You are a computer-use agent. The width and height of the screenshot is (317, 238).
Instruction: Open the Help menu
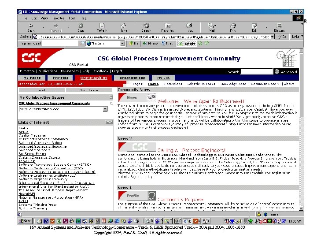[x=84, y=18]
